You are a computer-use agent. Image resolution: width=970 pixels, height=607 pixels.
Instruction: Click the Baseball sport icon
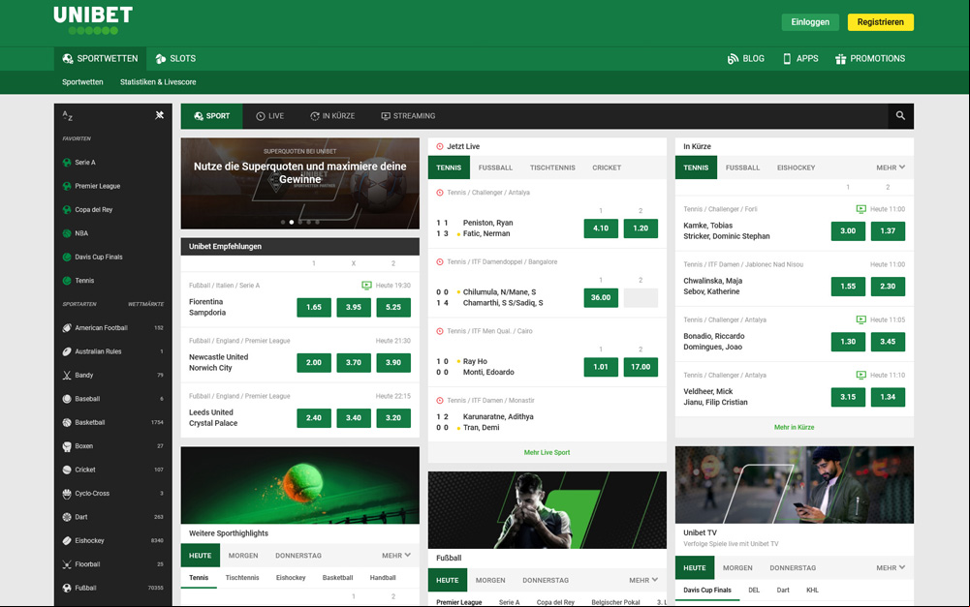67,399
